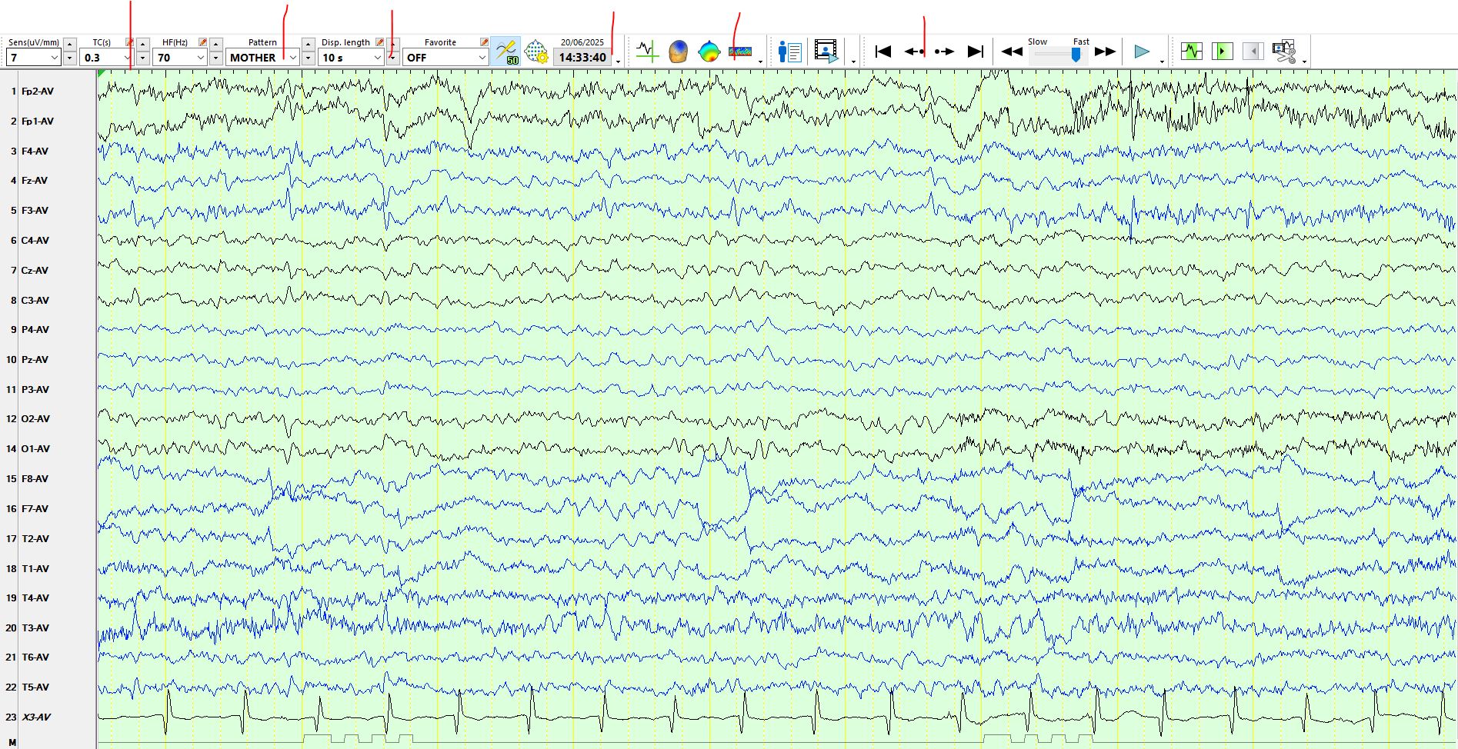This screenshot has width=1458, height=749.
Task: Open the Favorite dropdown showing OFF
Action: [445, 58]
